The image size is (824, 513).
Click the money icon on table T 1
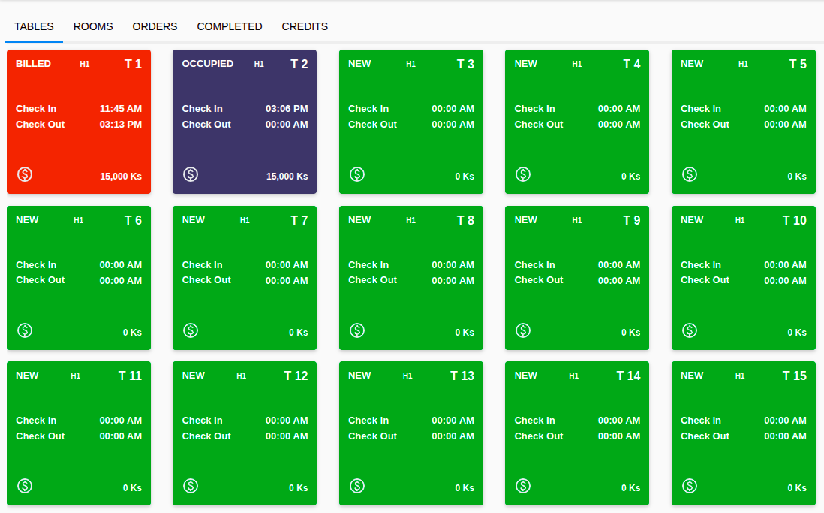point(24,174)
